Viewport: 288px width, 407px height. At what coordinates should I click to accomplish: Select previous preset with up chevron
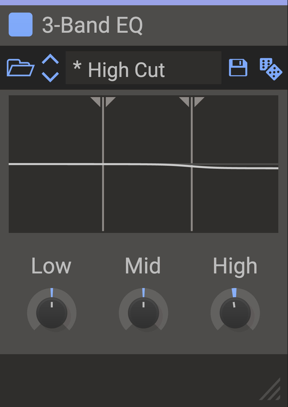point(50,59)
